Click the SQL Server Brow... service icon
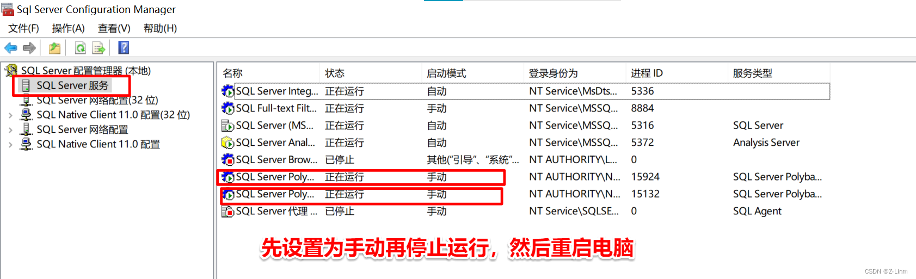The height and width of the screenshot is (279, 916). pos(228,160)
